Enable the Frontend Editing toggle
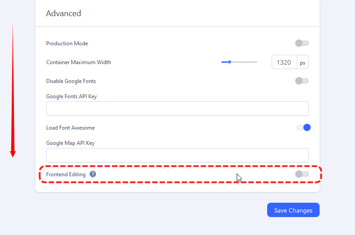This screenshot has height=235, width=355. coord(302,174)
